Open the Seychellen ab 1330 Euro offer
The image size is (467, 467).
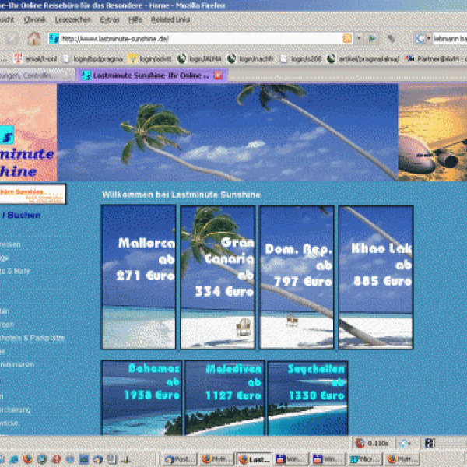point(307,398)
